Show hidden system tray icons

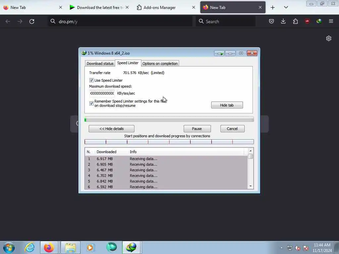click(281, 248)
